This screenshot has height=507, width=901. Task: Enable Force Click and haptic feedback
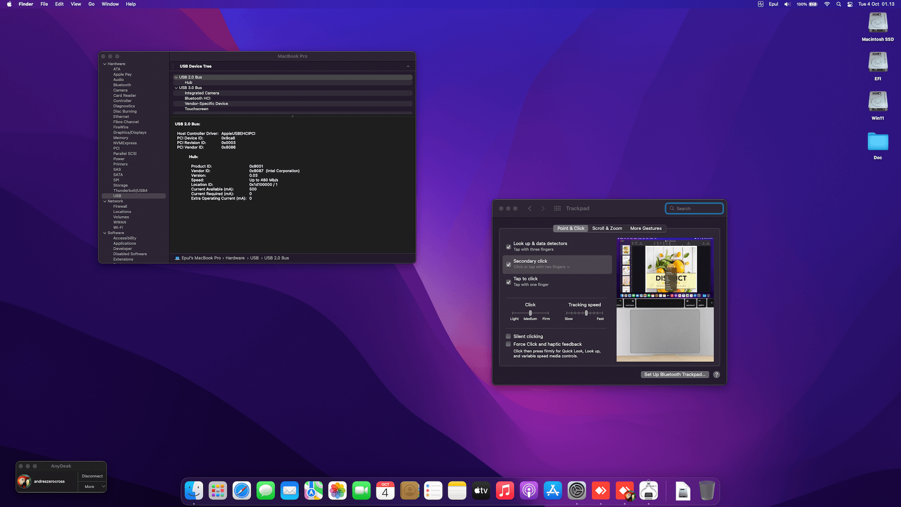point(508,344)
